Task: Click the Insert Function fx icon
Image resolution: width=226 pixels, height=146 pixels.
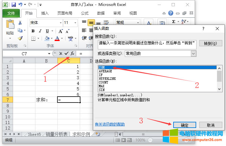Action: (72, 53)
